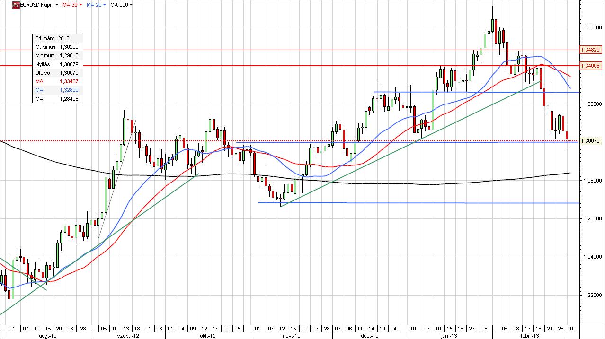
Task: Click the Minimum 1,29815 row
Action: (57, 55)
